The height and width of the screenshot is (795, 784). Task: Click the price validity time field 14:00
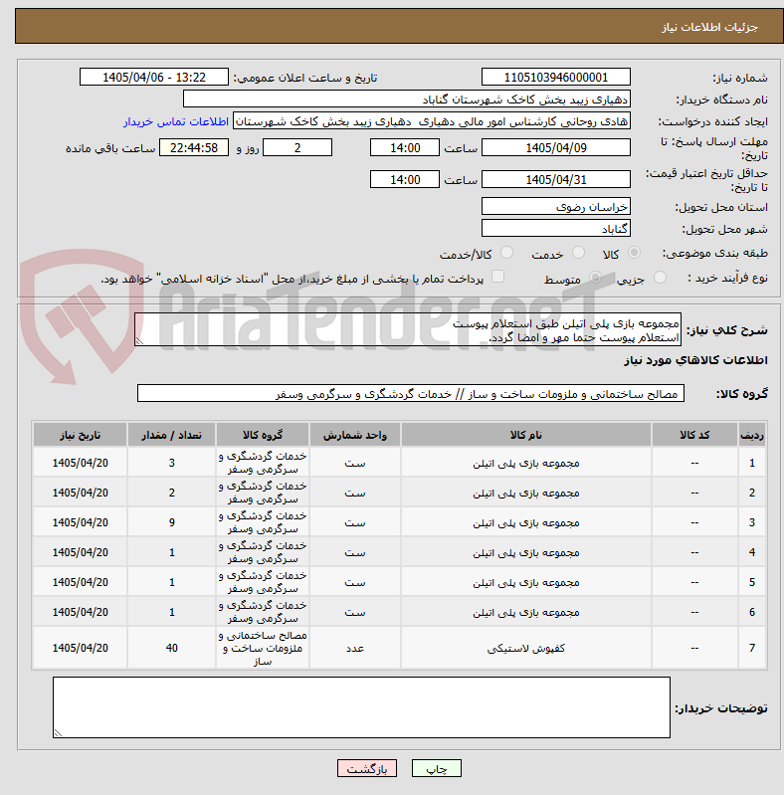pyautogui.click(x=405, y=179)
